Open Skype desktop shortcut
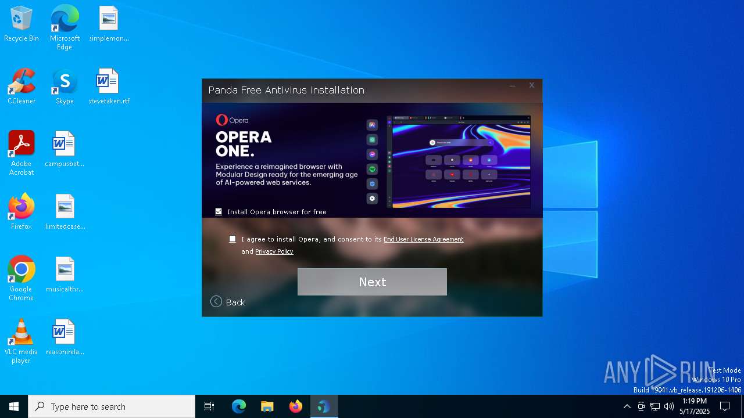744x418 pixels. pyautogui.click(x=65, y=87)
